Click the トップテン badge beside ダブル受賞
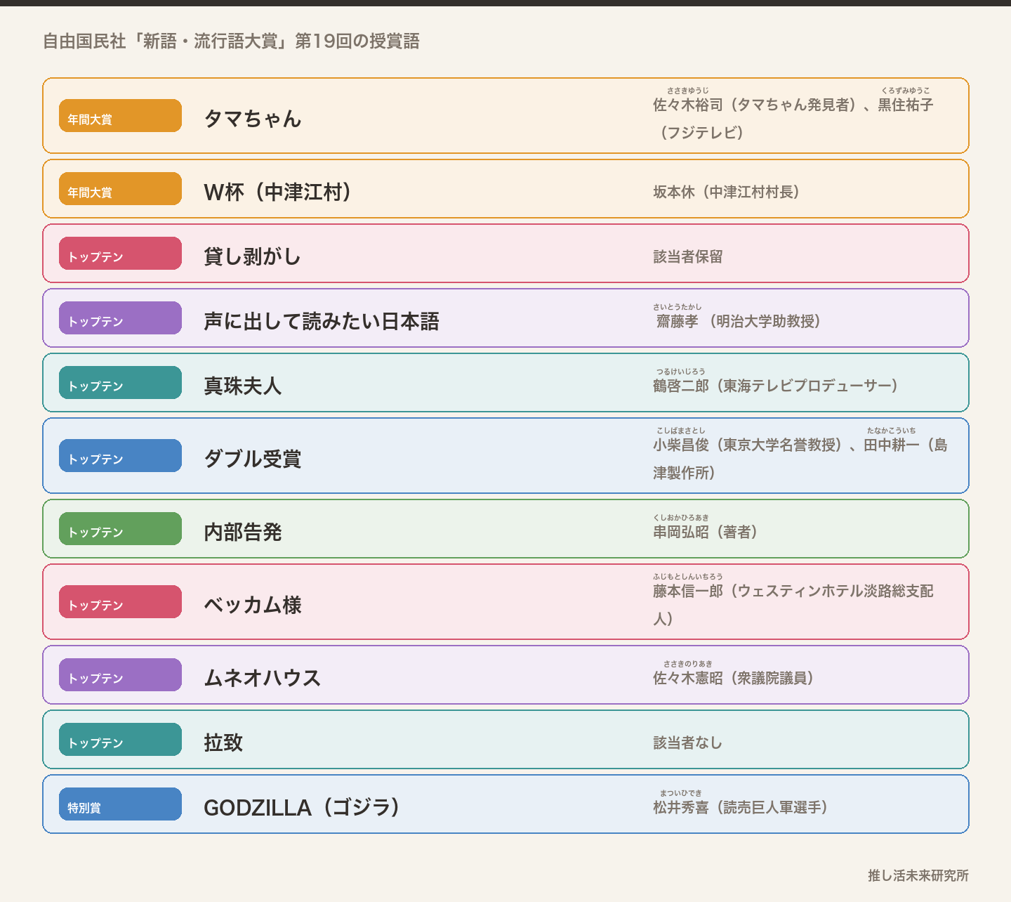Screen dimensions: 1011x902 (x=120, y=456)
